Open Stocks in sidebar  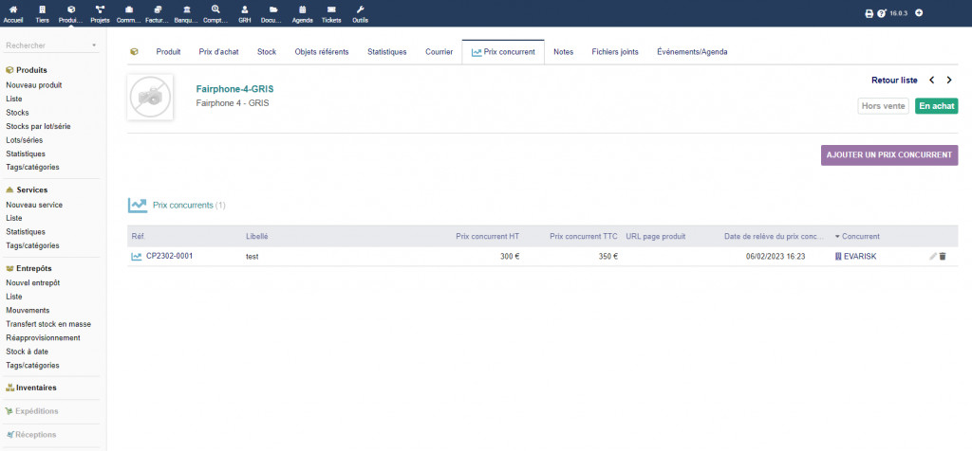(17, 113)
